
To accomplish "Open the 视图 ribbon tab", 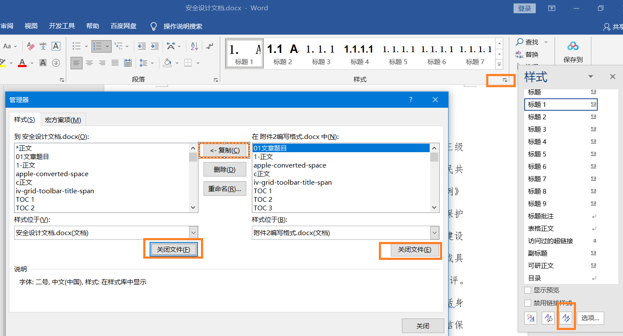I will pyautogui.click(x=31, y=26).
